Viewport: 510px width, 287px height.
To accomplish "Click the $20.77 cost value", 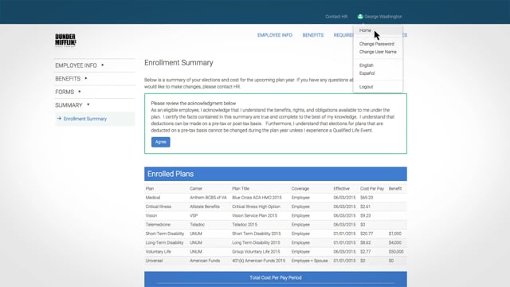I will [367, 234].
